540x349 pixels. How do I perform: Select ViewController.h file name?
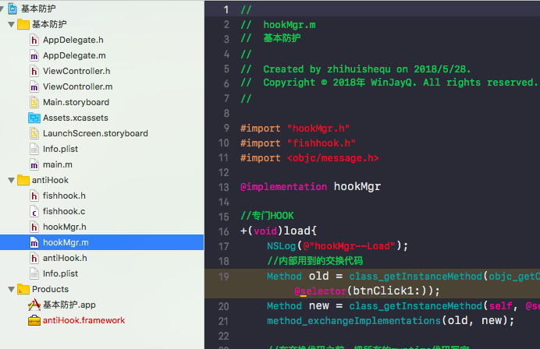coord(76,71)
